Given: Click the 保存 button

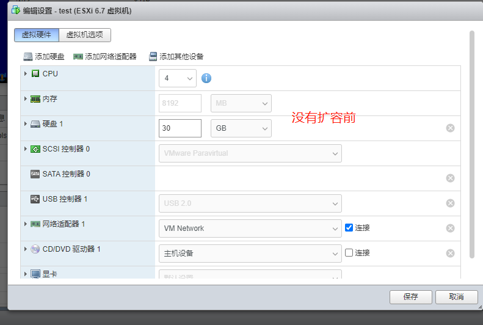Looking at the screenshot, I should click(x=410, y=297).
